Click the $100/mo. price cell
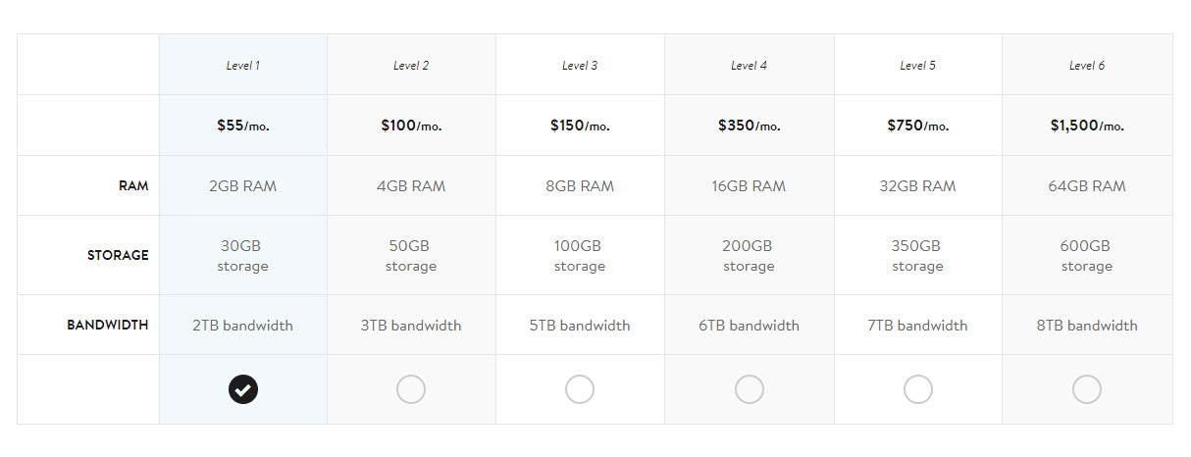 tap(411, 126)
